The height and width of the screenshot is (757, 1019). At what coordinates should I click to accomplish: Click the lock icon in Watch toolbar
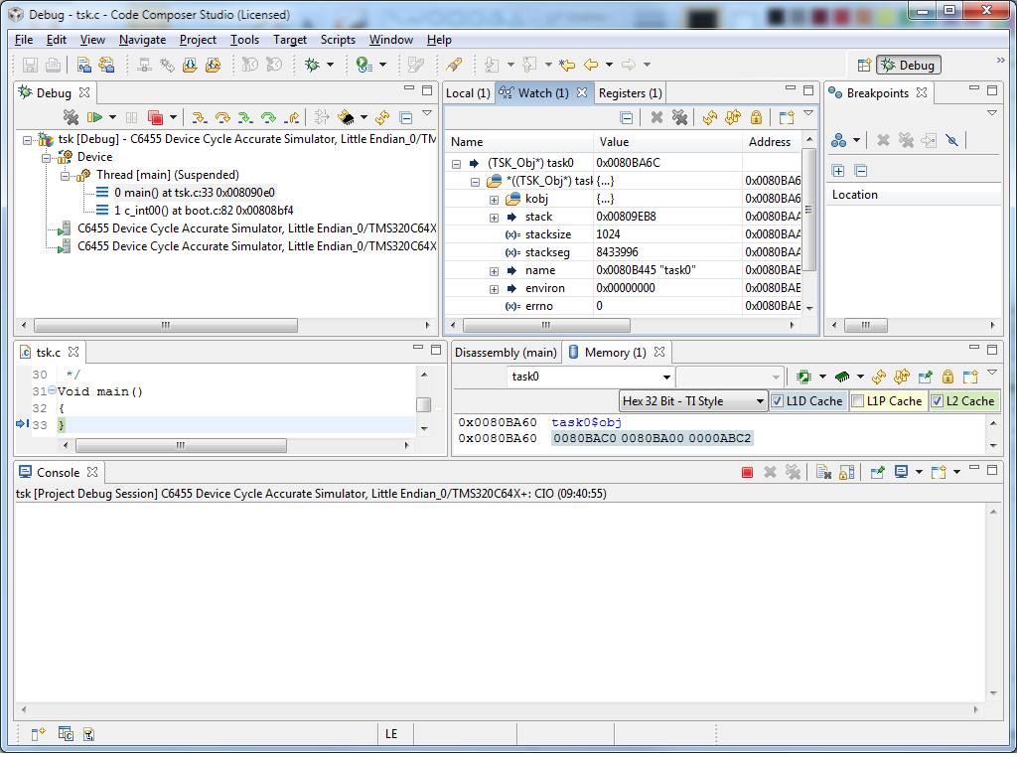[756, 117]
